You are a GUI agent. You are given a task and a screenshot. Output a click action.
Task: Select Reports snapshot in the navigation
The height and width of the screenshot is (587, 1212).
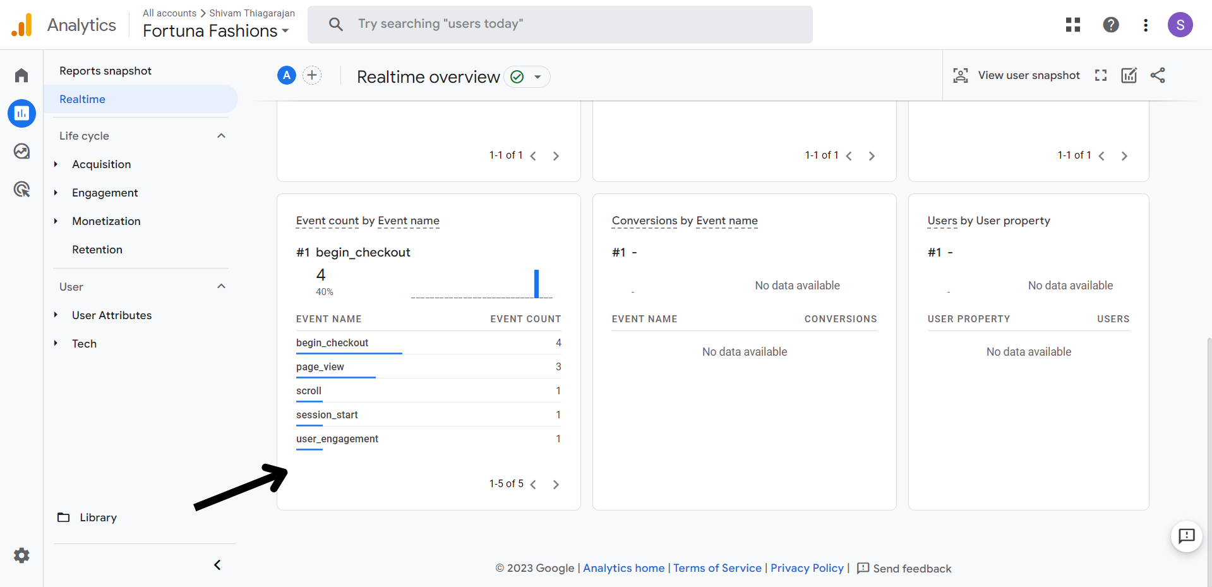click(105, 70)
